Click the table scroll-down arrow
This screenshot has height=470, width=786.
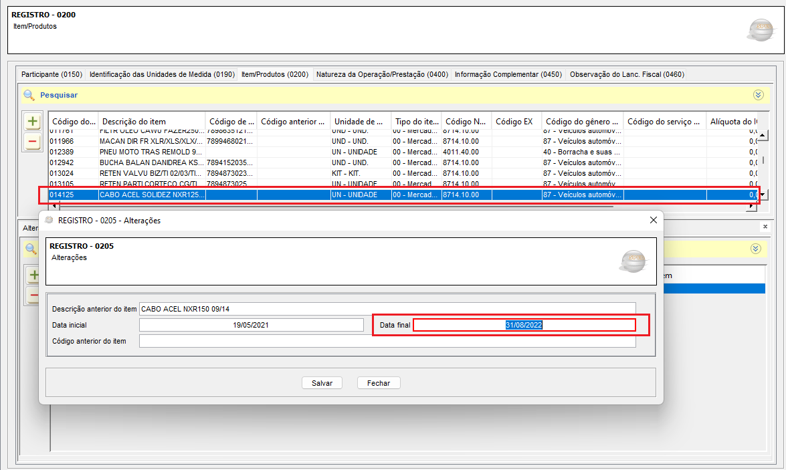763,195
